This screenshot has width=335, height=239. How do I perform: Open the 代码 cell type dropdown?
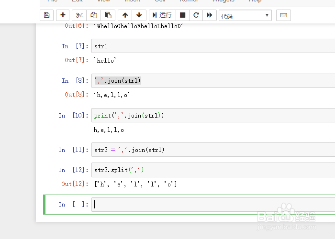coord(245,16)
